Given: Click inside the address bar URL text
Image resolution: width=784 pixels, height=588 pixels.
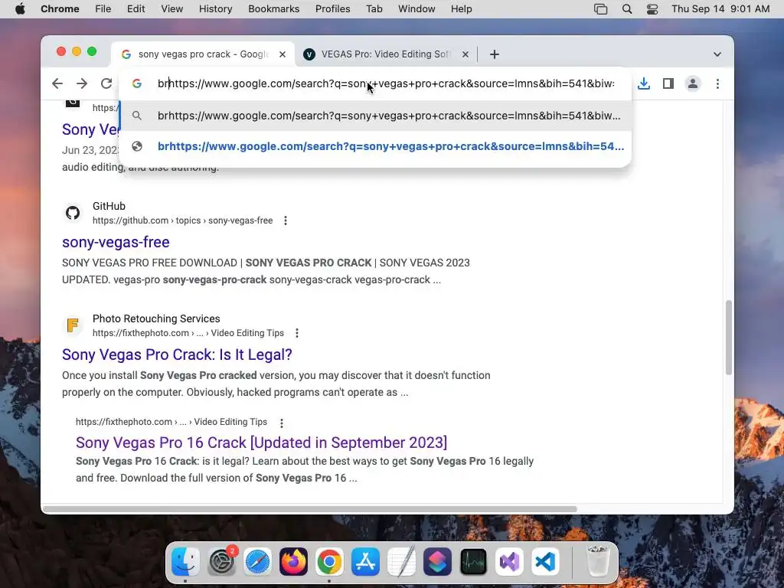Looking at the screenshot, I should tap(386, 83).
